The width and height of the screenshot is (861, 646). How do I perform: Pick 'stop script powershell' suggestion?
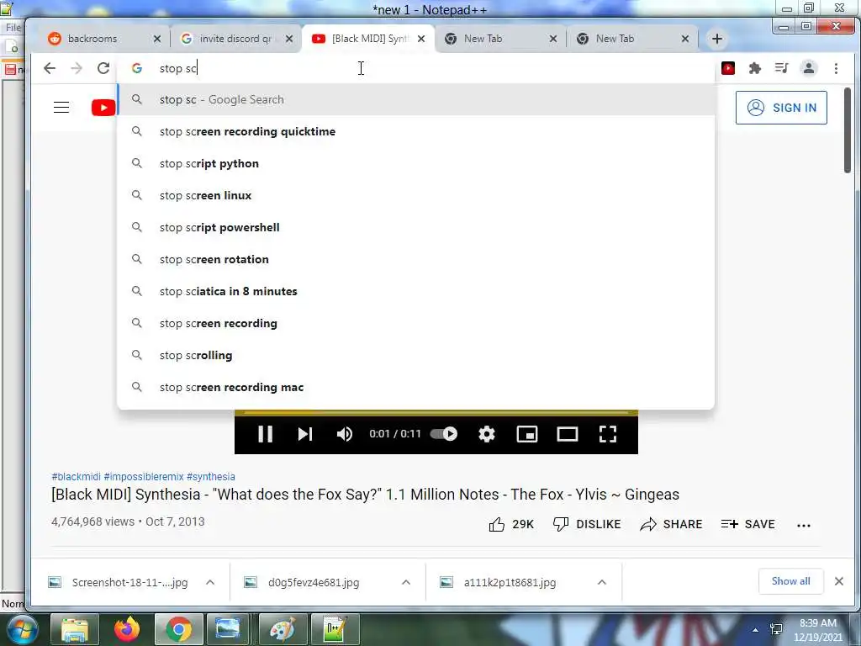tap(416, 227)
